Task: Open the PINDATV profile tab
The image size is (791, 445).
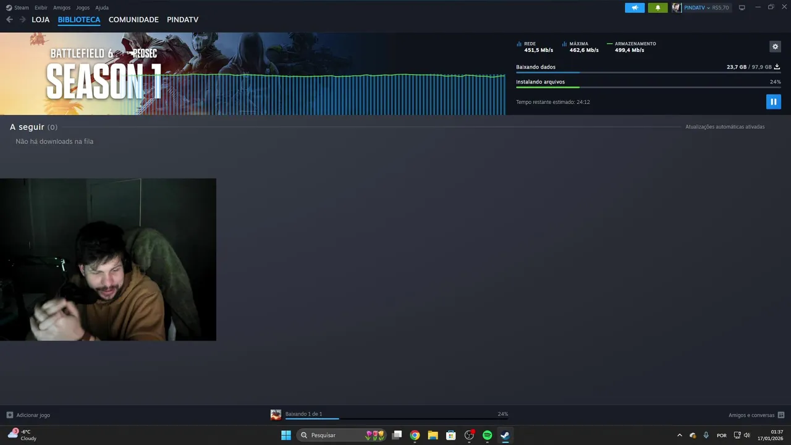Action: [182, 20]
